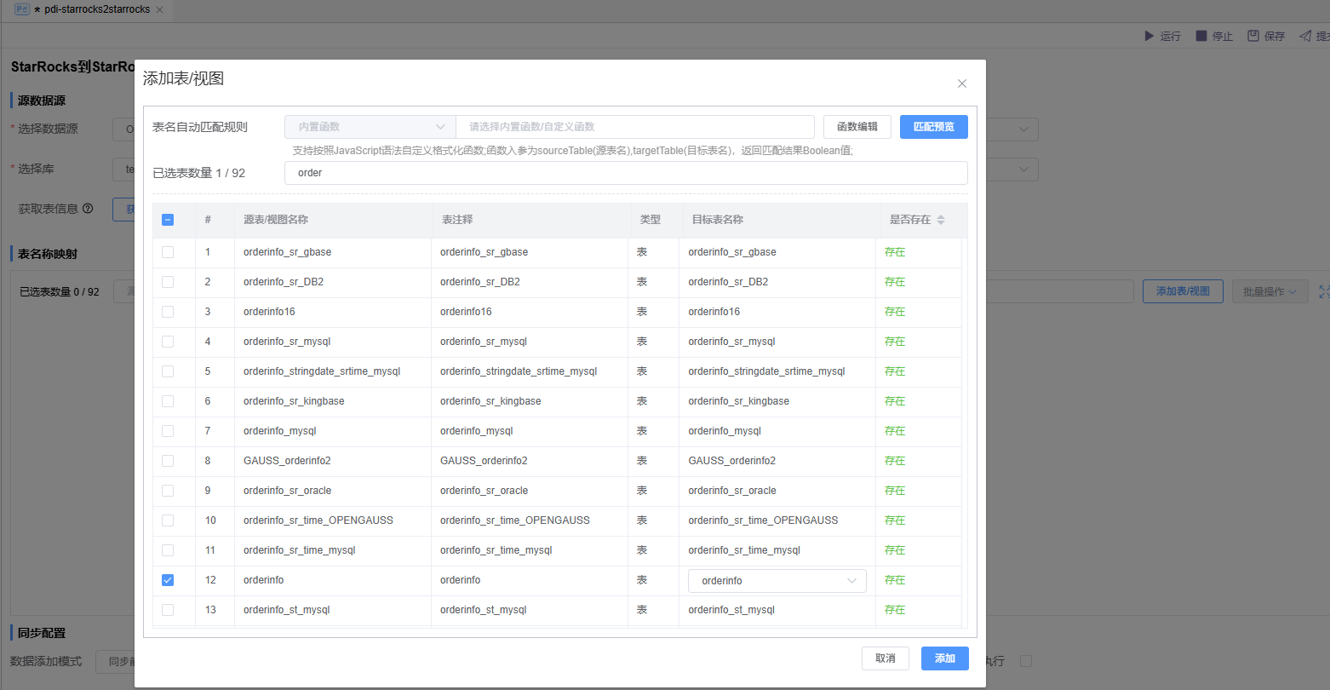The width and height of the screenshot is (1330, 690).
Task: Close the pdi-starrocks2starrocks tab
Action: 159,10
